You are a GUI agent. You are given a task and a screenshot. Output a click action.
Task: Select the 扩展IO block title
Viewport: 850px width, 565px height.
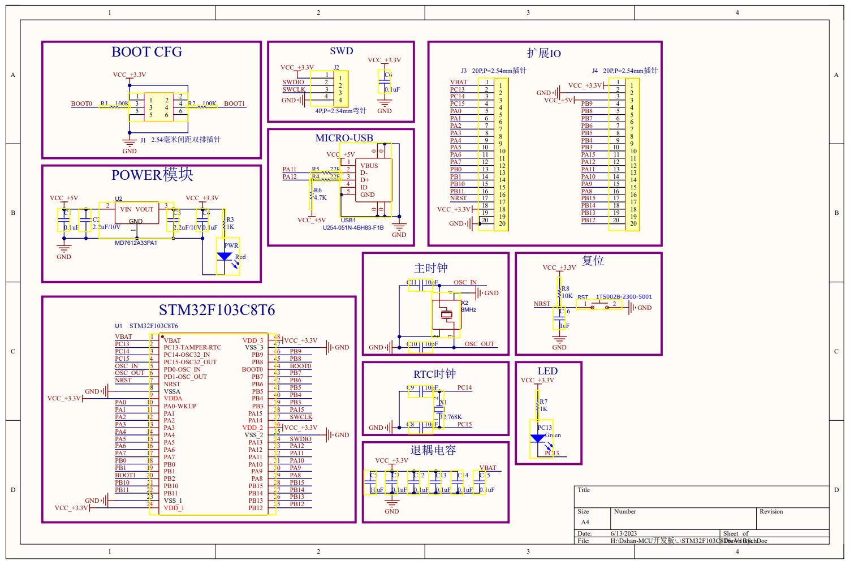pos(544,53)
